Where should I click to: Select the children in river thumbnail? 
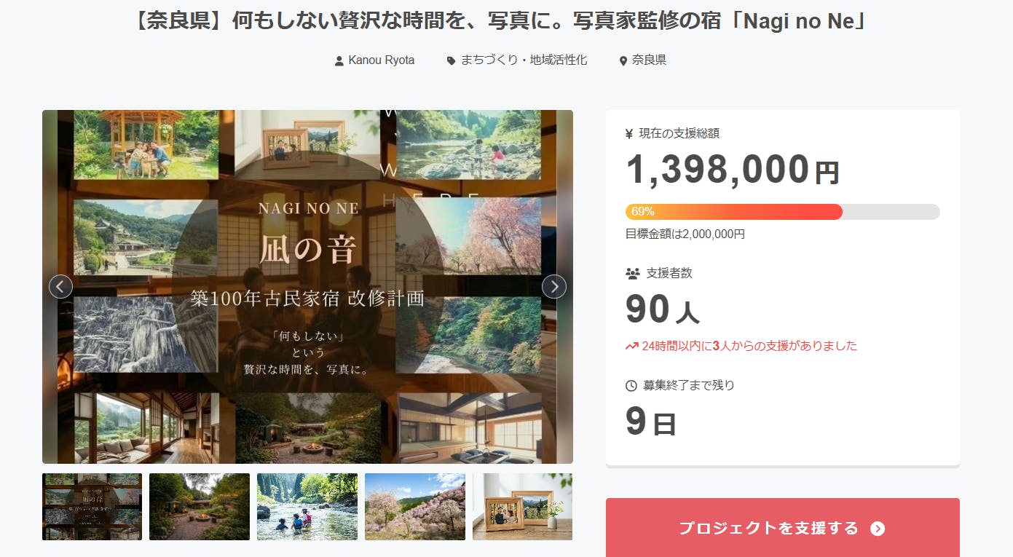307,507
